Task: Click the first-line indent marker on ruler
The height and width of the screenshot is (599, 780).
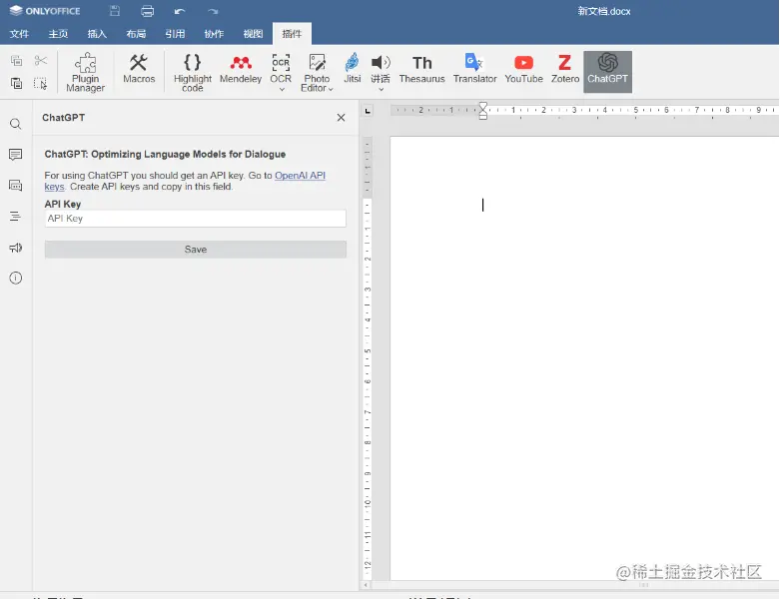Action: pyautogui.click(x=482, y=106)
